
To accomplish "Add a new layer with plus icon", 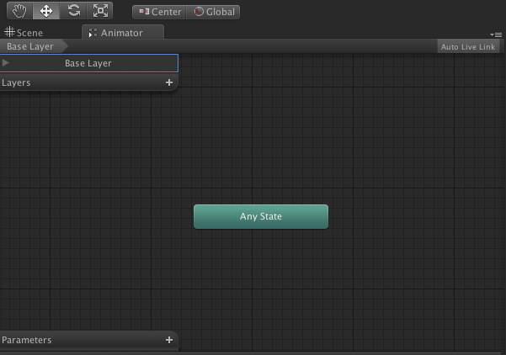I will click(x=169, y=82).
